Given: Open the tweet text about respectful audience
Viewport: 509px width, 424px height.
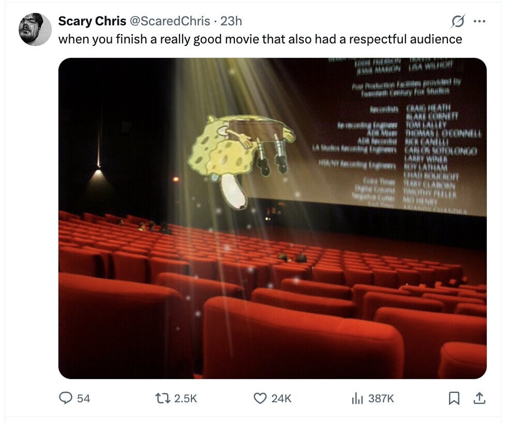Looking at the screenshot, I should pyautogui.click(x=260, y=39).
